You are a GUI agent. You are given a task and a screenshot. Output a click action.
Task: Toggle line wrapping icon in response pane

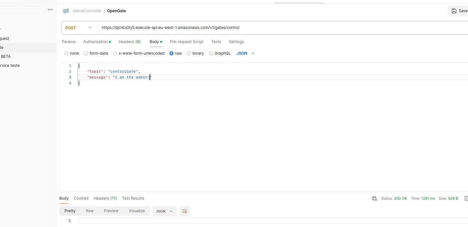coord(184,211)
